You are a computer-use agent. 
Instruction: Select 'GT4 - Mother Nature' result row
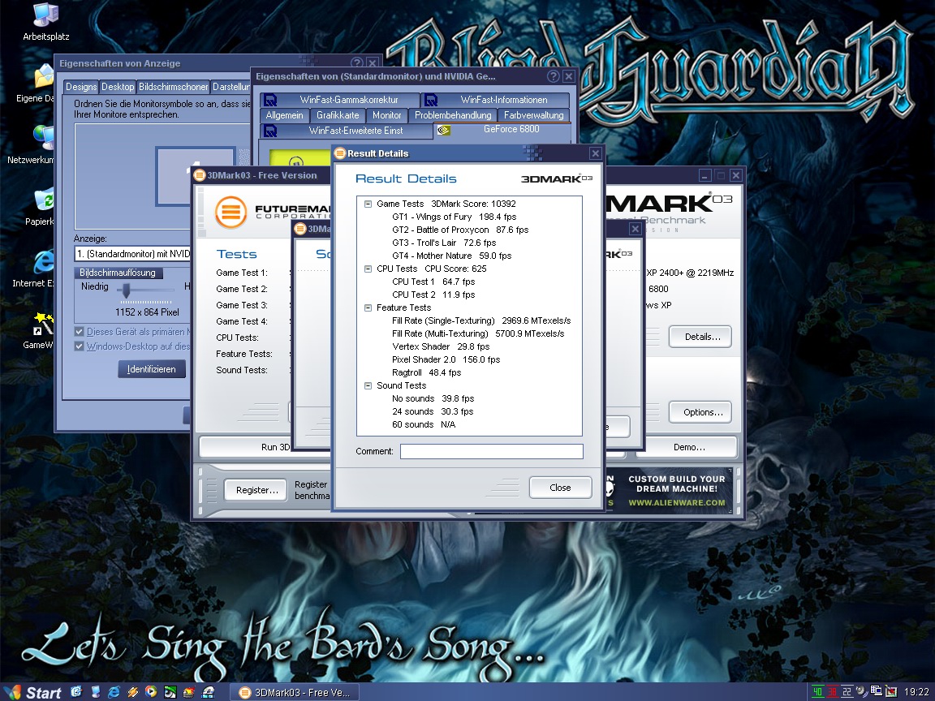(451, 256)
